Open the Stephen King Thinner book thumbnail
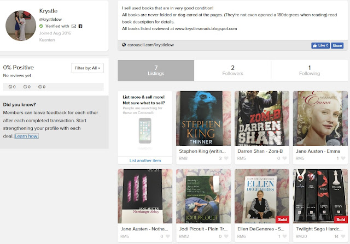 pos(203,118)
